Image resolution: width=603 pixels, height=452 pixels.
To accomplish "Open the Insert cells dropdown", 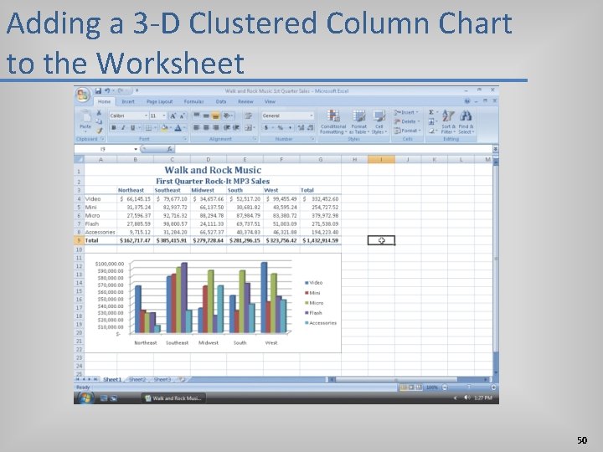I will [406, 112].
